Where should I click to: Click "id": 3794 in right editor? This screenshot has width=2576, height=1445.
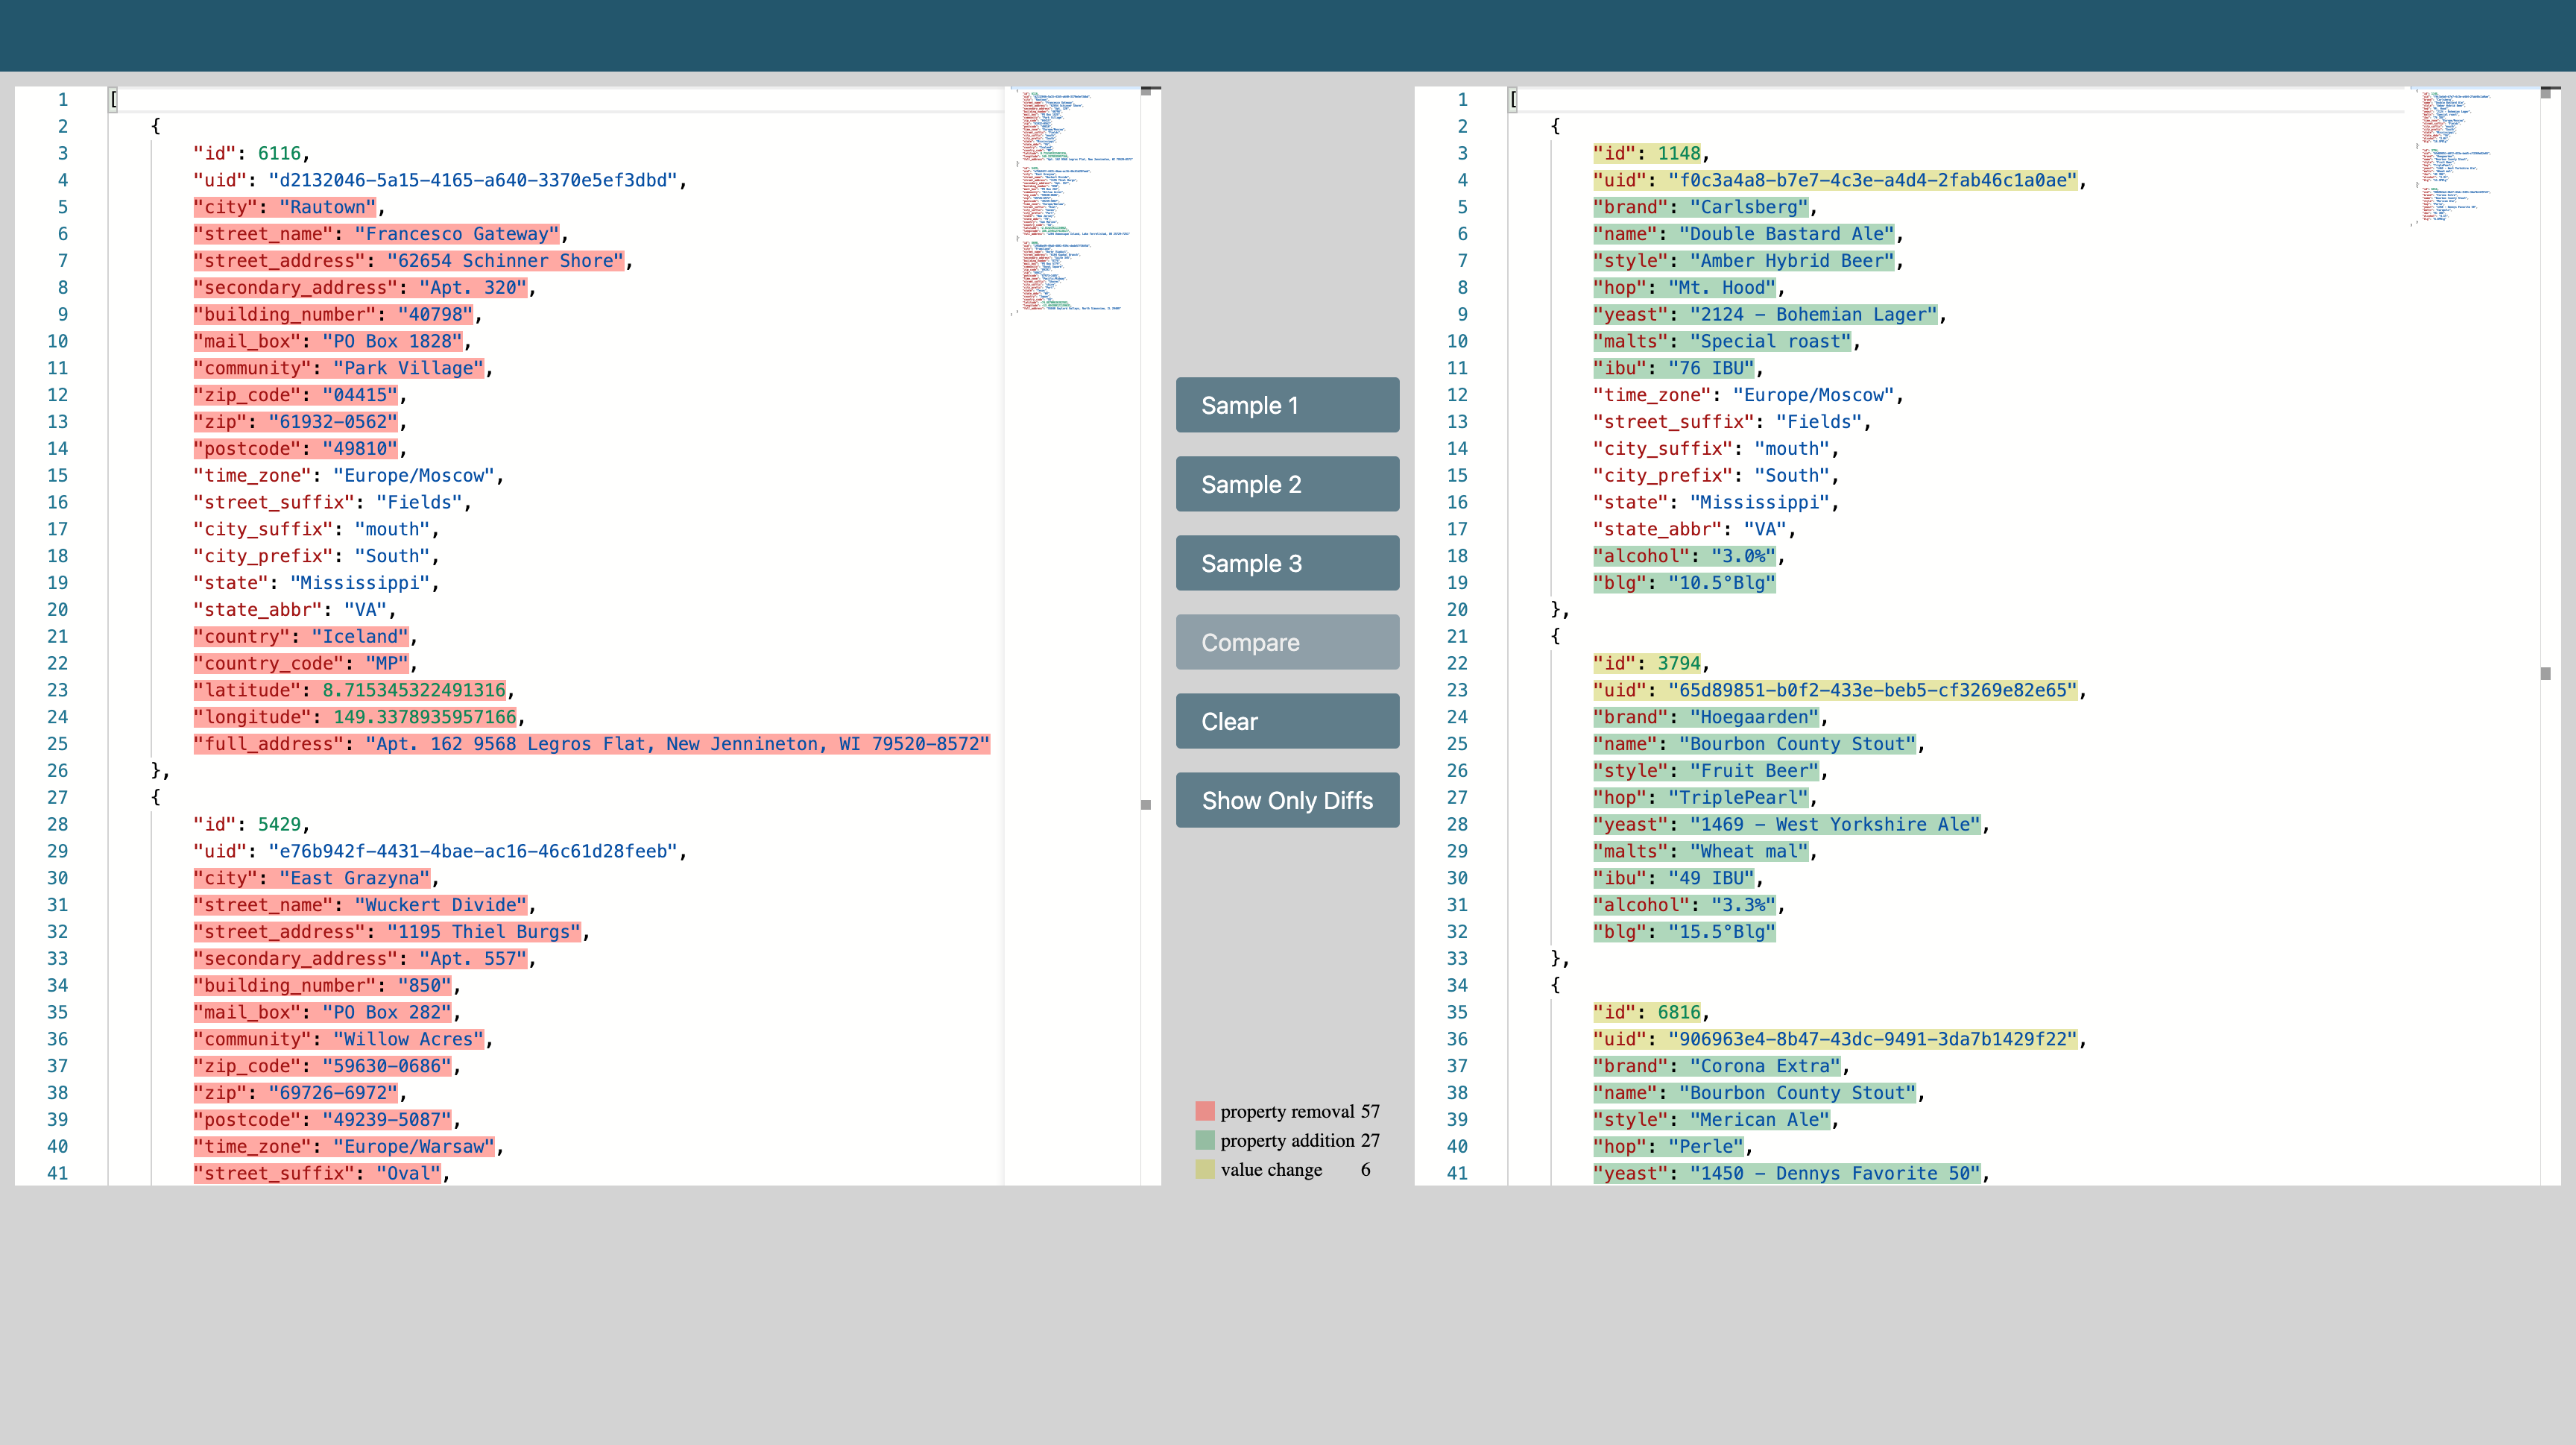pos(1647,663)
